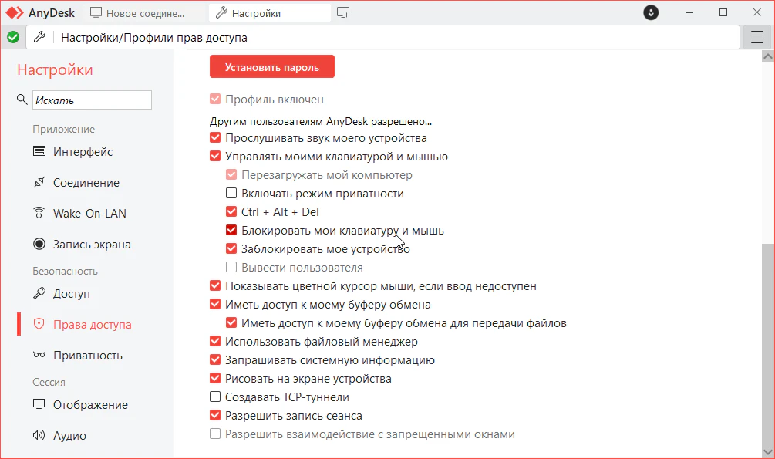This screenshot has height=459, width=775.
Task: Click the Wake-On-LAN sidebar icon
Action: click(x=39, y=214)
